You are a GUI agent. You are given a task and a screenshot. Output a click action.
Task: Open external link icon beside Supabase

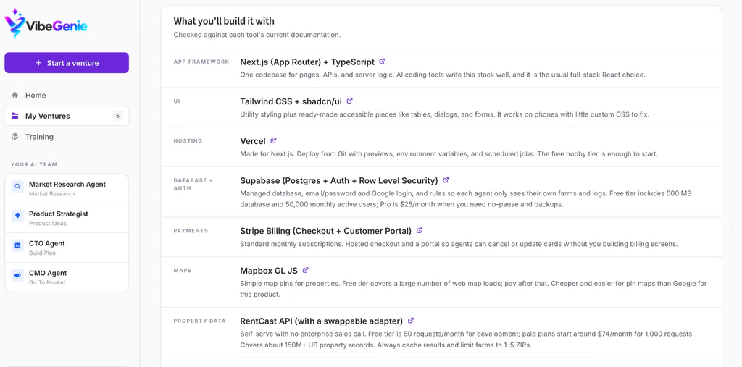tap(446, 180)
